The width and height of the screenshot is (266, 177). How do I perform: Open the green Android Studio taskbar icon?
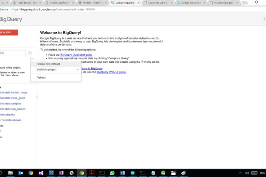point(163,173)
